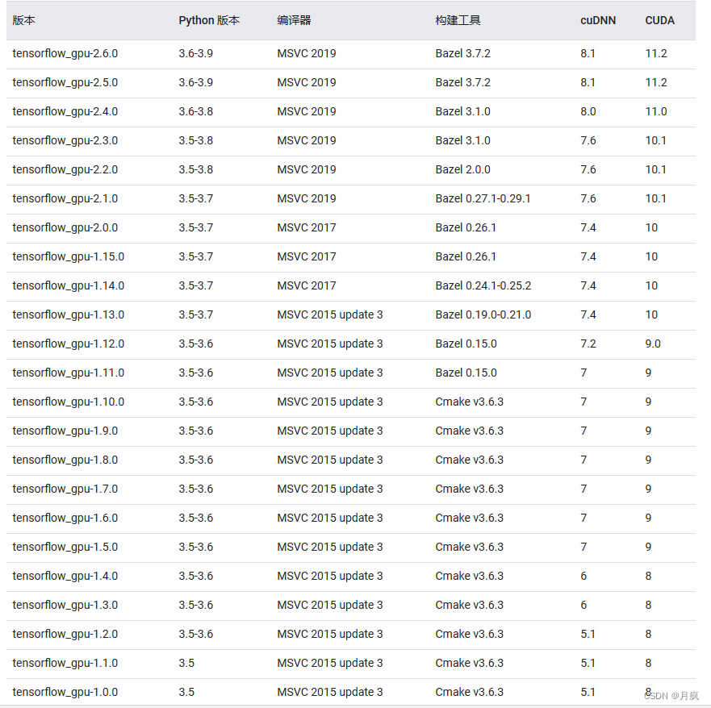Image resolution: width=711 pixels, height=708 pixels.
Task: Click the cuDNN column header
Action: click(598, 20)
